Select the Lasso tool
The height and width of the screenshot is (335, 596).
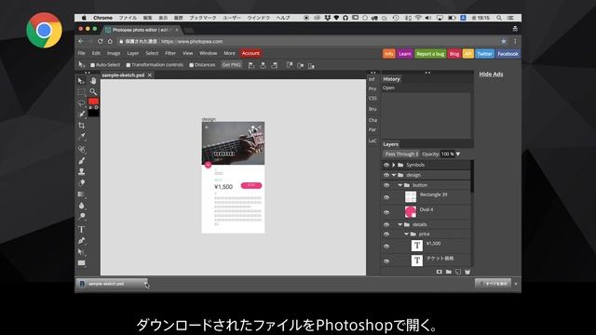81,103
